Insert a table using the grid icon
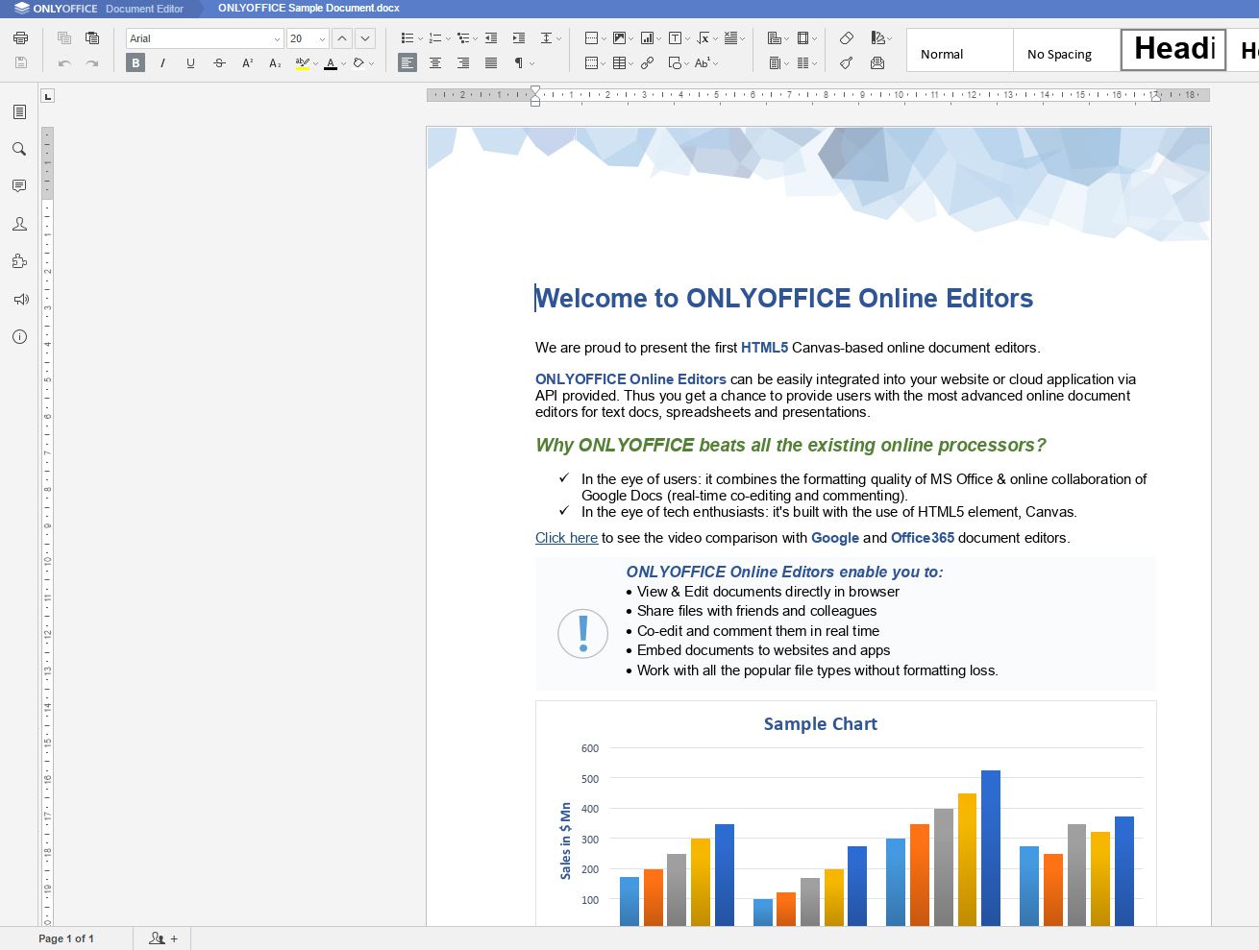 tap(619, 63)
